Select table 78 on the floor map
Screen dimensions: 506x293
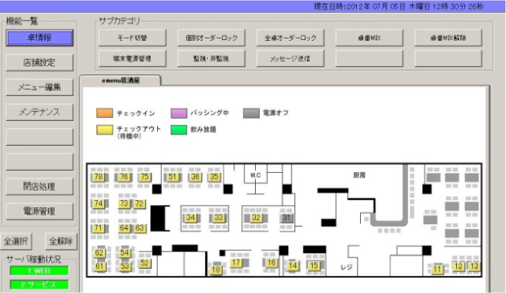point(99,177)
